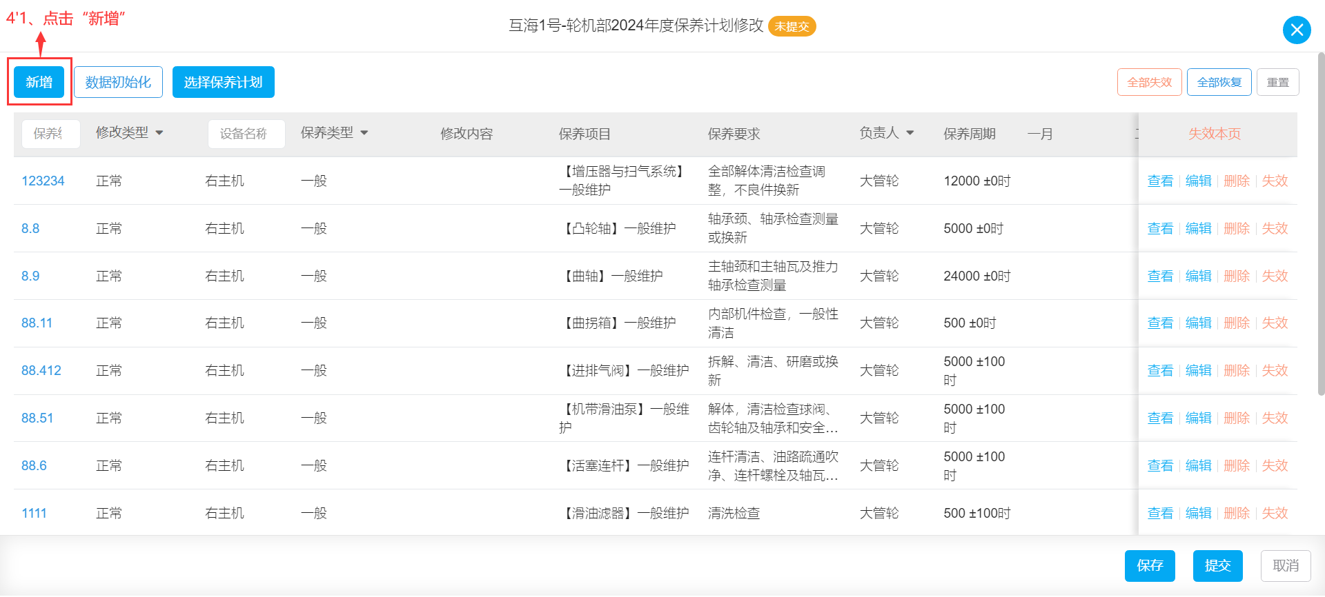Image resolution: width=1325 pixels, height=597 pixels.
Task: Close the dialog with the blue X icon
Action: click(x=1297, y=30)
